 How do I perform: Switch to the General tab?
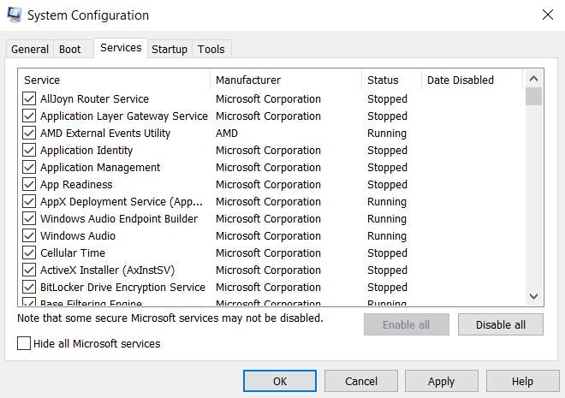30,50
